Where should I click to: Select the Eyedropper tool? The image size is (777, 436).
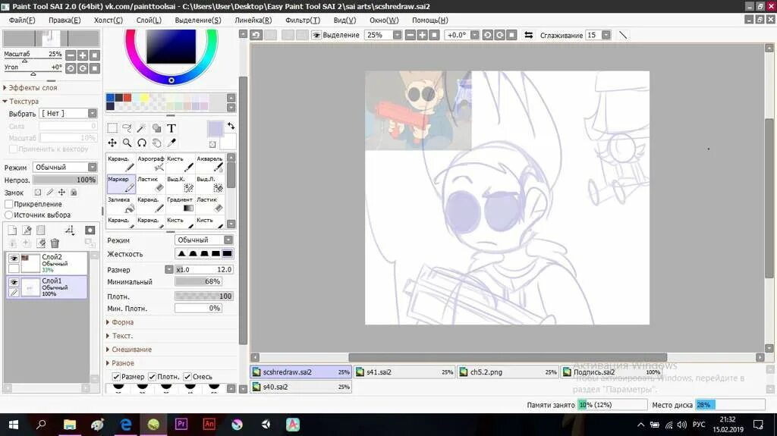click(x=171, y=143)
